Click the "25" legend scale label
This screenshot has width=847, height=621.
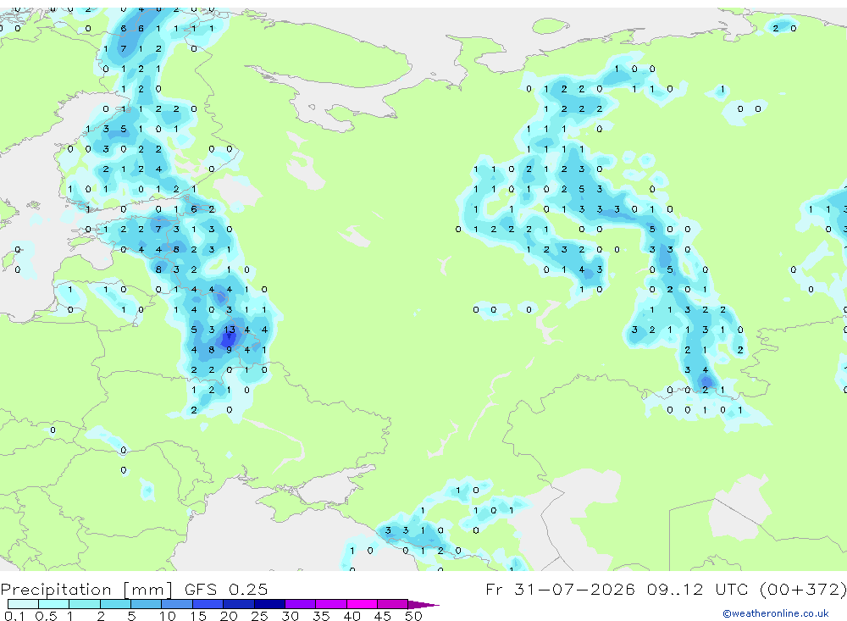(x=259, y=616)
